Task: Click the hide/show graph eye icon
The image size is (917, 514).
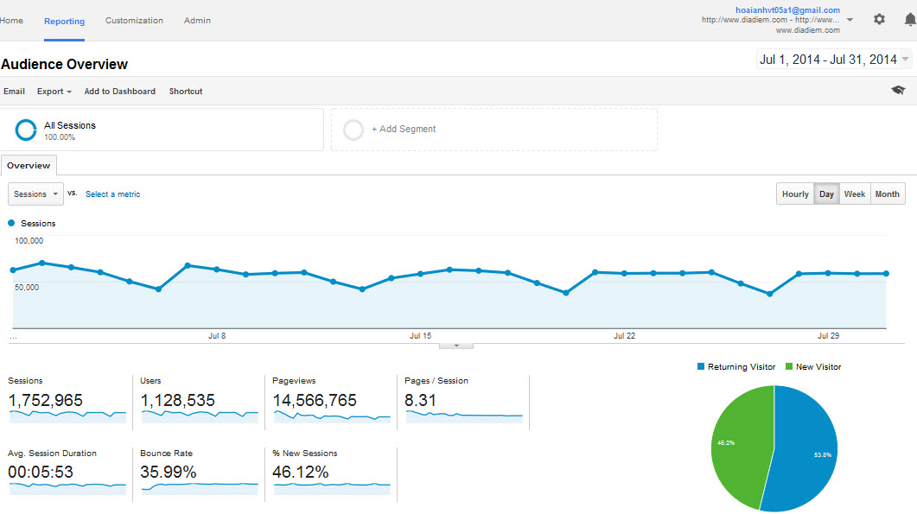Action: coord(898,89)
